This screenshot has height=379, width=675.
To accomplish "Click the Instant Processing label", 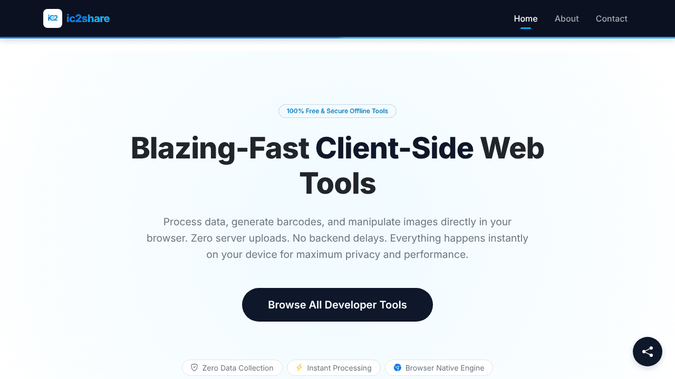I will coord(340,368).
